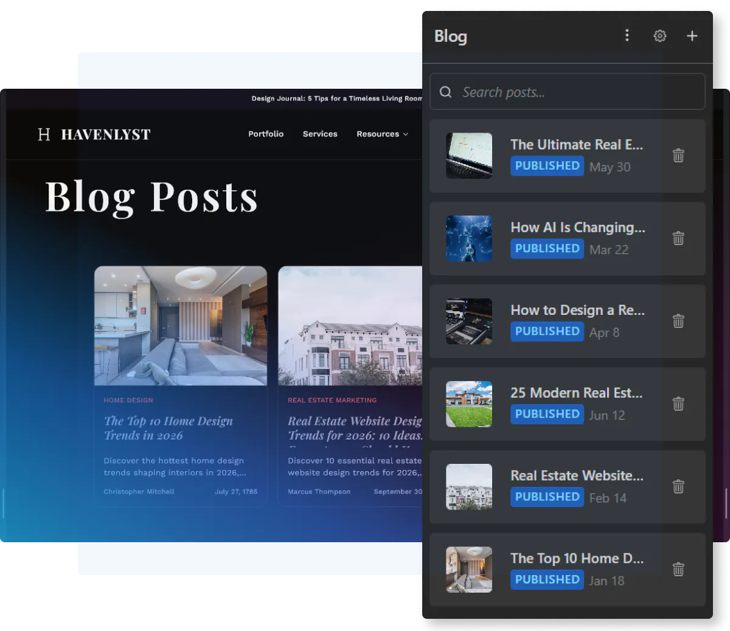Select the '25 Modern Real Est...' title

[577, 393]
